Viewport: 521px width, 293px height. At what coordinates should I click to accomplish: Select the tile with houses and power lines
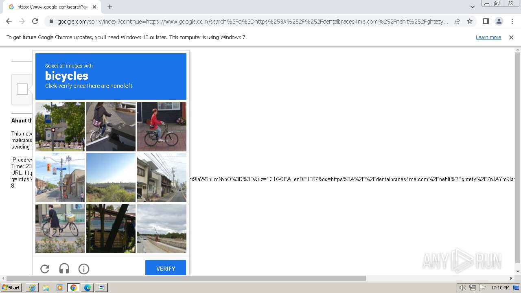[162, 177]
